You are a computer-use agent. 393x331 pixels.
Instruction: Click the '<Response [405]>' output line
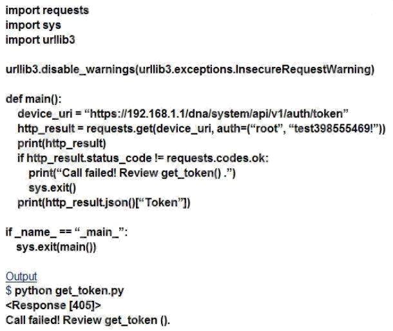pyautogui.click(x=53, y=305)
